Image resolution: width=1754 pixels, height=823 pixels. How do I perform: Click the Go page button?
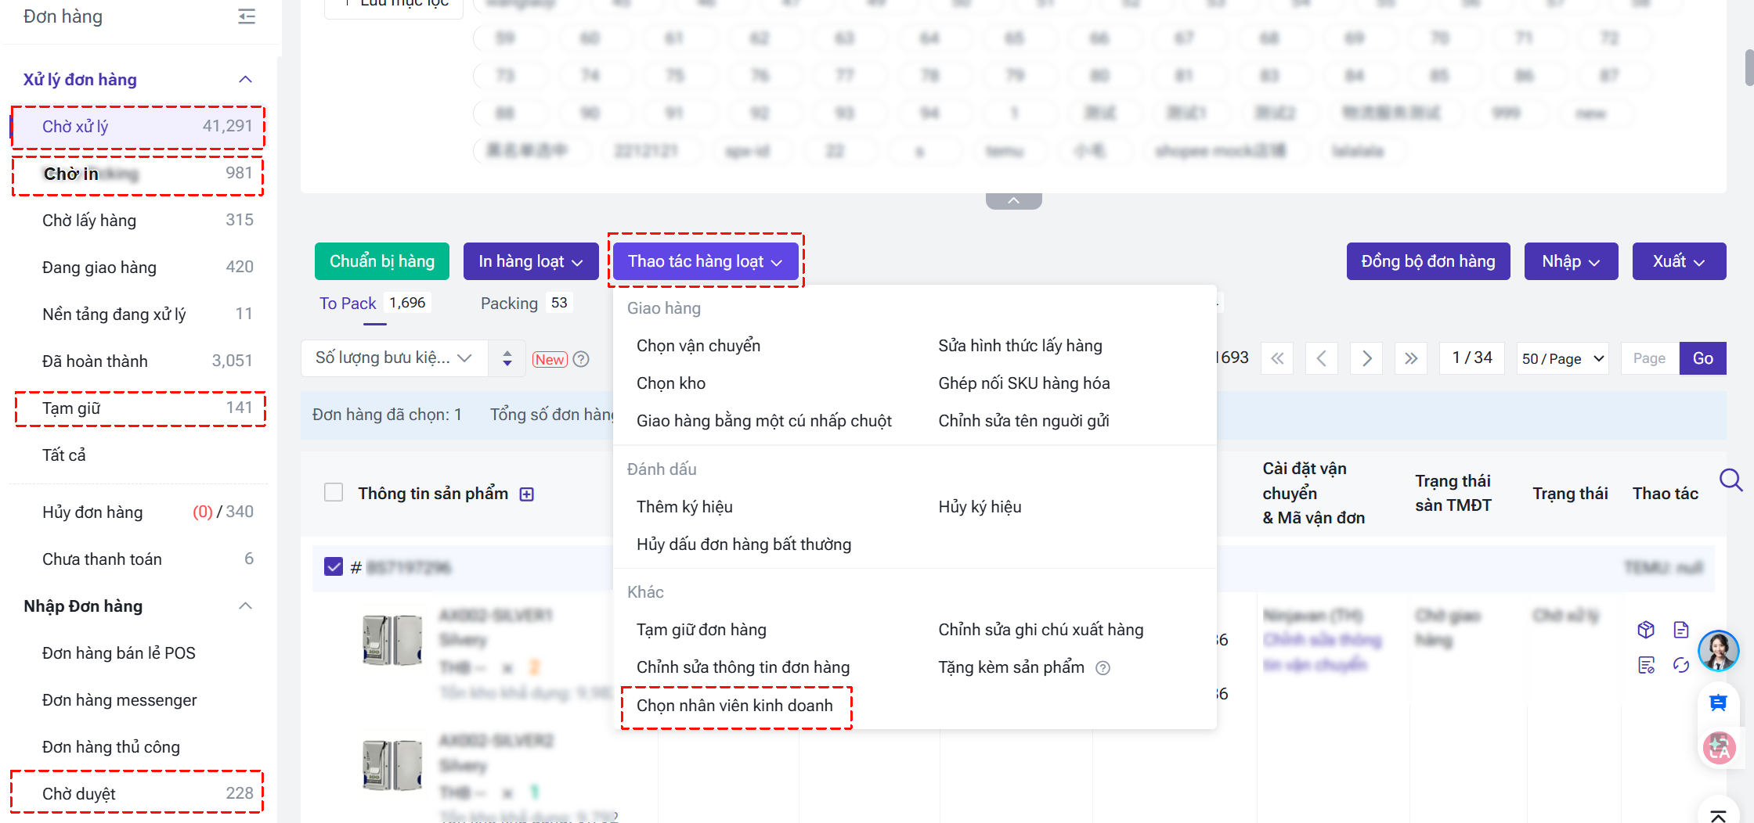pos(1703,358)
